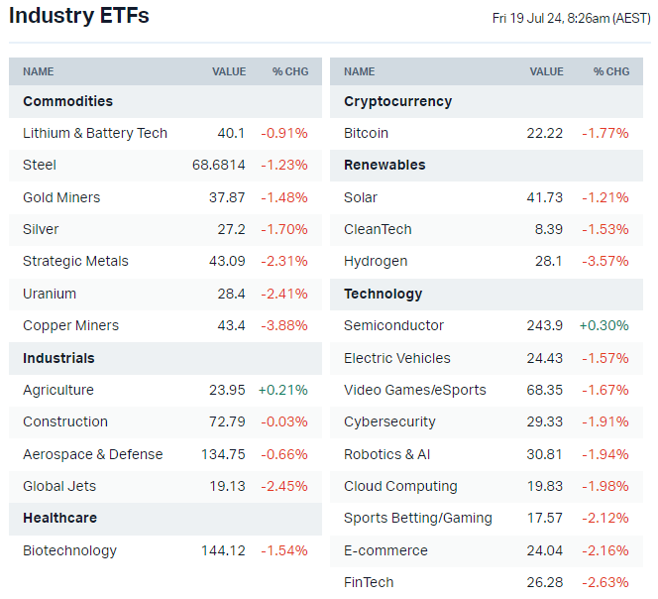The width and height of the screenshot is (658, 599).
Task: Click Semiconductor ETF in Technology
Action: pos(393,325)
